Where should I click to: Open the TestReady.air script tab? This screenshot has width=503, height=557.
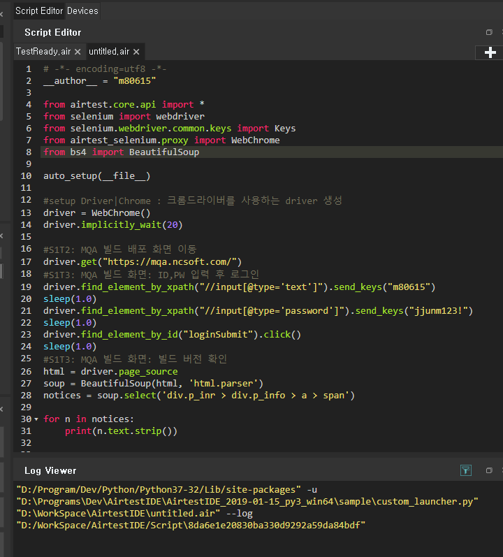click(x=43, y=52)
